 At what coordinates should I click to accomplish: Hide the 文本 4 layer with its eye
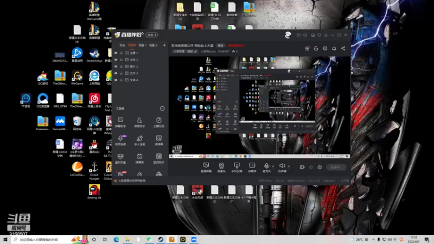coord(116,80)
